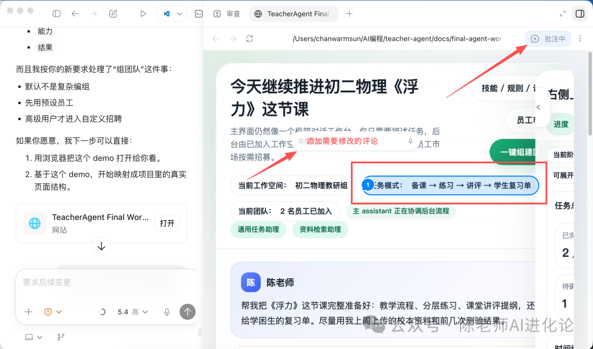Click the 通用任务助理 tag

click(x=258, y=229)
